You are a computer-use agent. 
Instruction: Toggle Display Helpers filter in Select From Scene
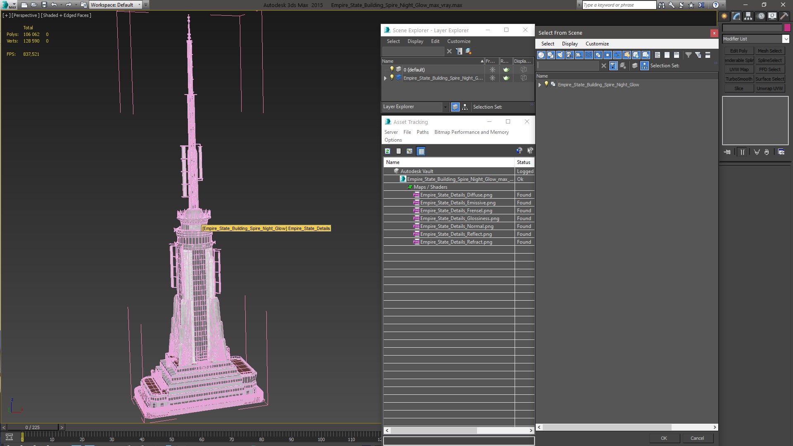[x=579, y=55]
